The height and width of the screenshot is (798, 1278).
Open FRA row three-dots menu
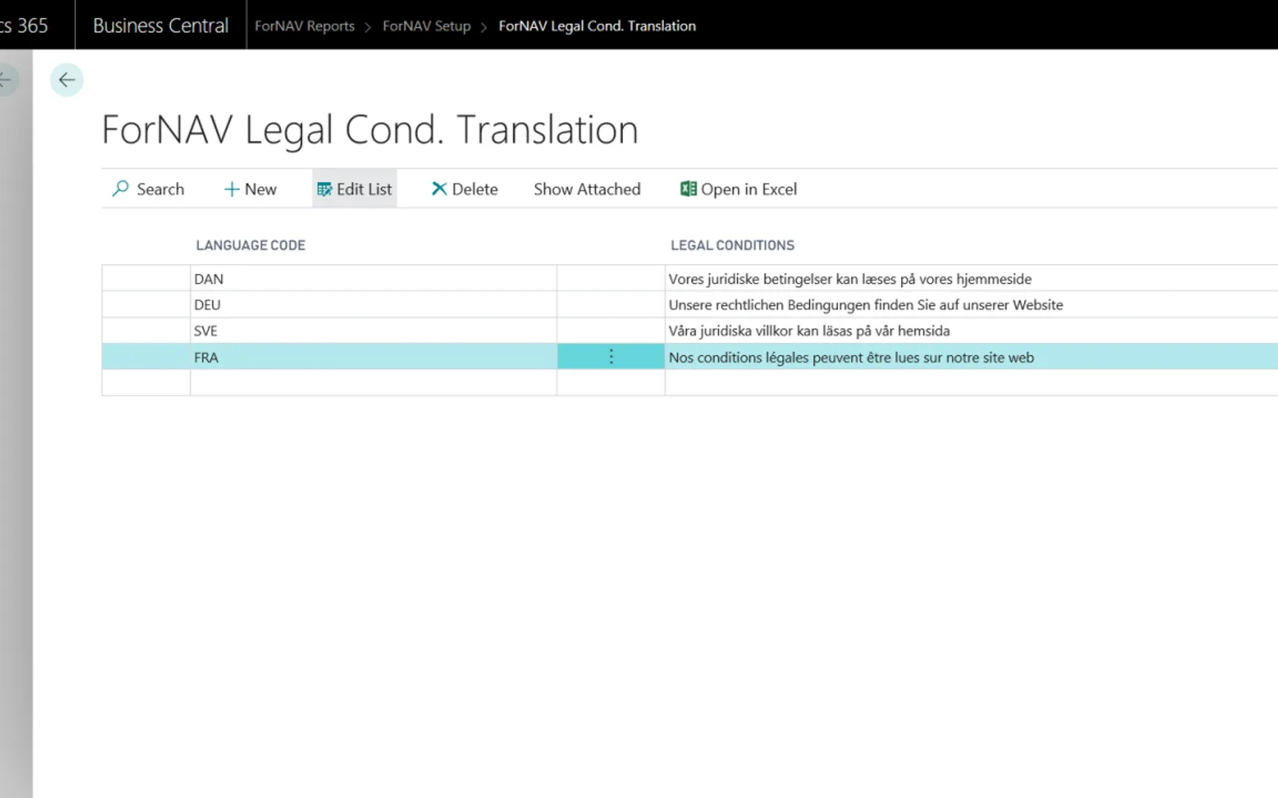coord(611,357)
